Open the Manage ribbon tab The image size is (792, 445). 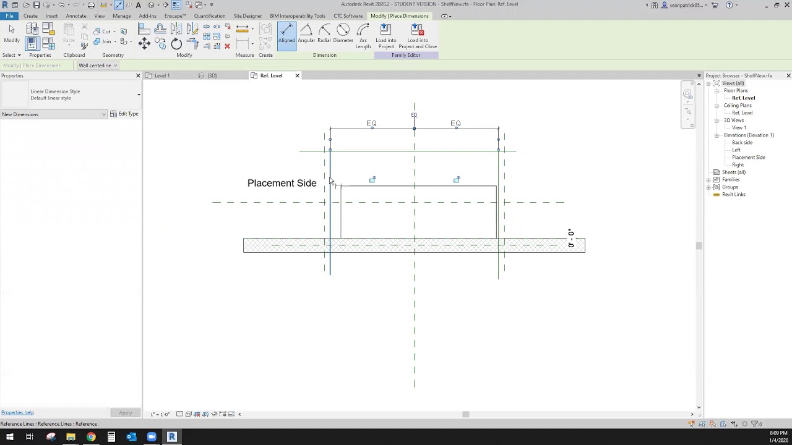pyautogui.click(x=121, y=16)
